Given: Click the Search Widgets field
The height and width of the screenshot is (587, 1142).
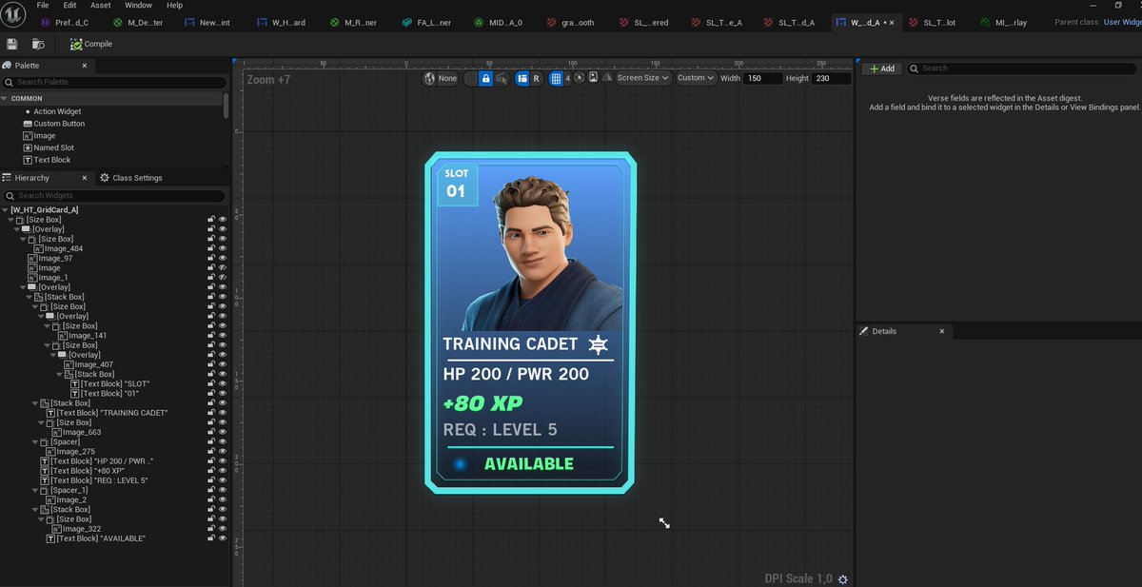Looking at the screenshot, I should [114, 195].
